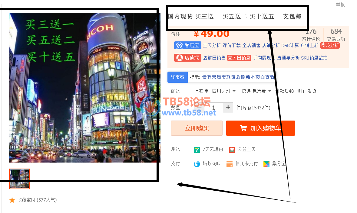357x213 pixels.
Task: Click the 库存15432件 stock text
Action: (x=253, y=108)
